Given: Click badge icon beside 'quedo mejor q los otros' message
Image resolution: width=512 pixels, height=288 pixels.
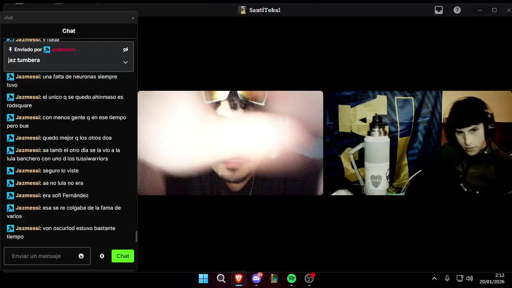Looking at the screenshot, I should (x=10, y=138).
